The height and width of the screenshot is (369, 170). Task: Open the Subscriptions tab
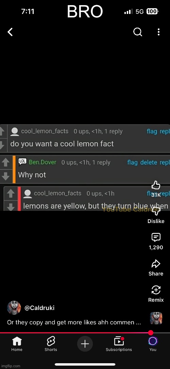tap(119, 344)
